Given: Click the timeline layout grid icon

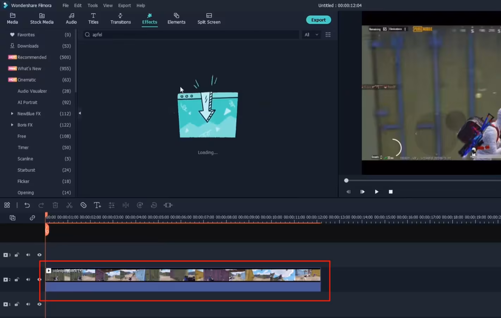Looking at the screenshot, I should click(7, 205).
